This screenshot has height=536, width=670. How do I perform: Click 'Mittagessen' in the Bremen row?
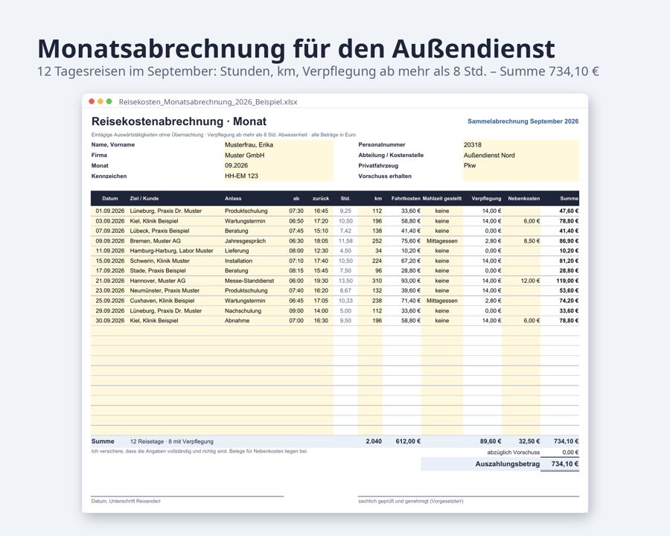click(441, 241)
